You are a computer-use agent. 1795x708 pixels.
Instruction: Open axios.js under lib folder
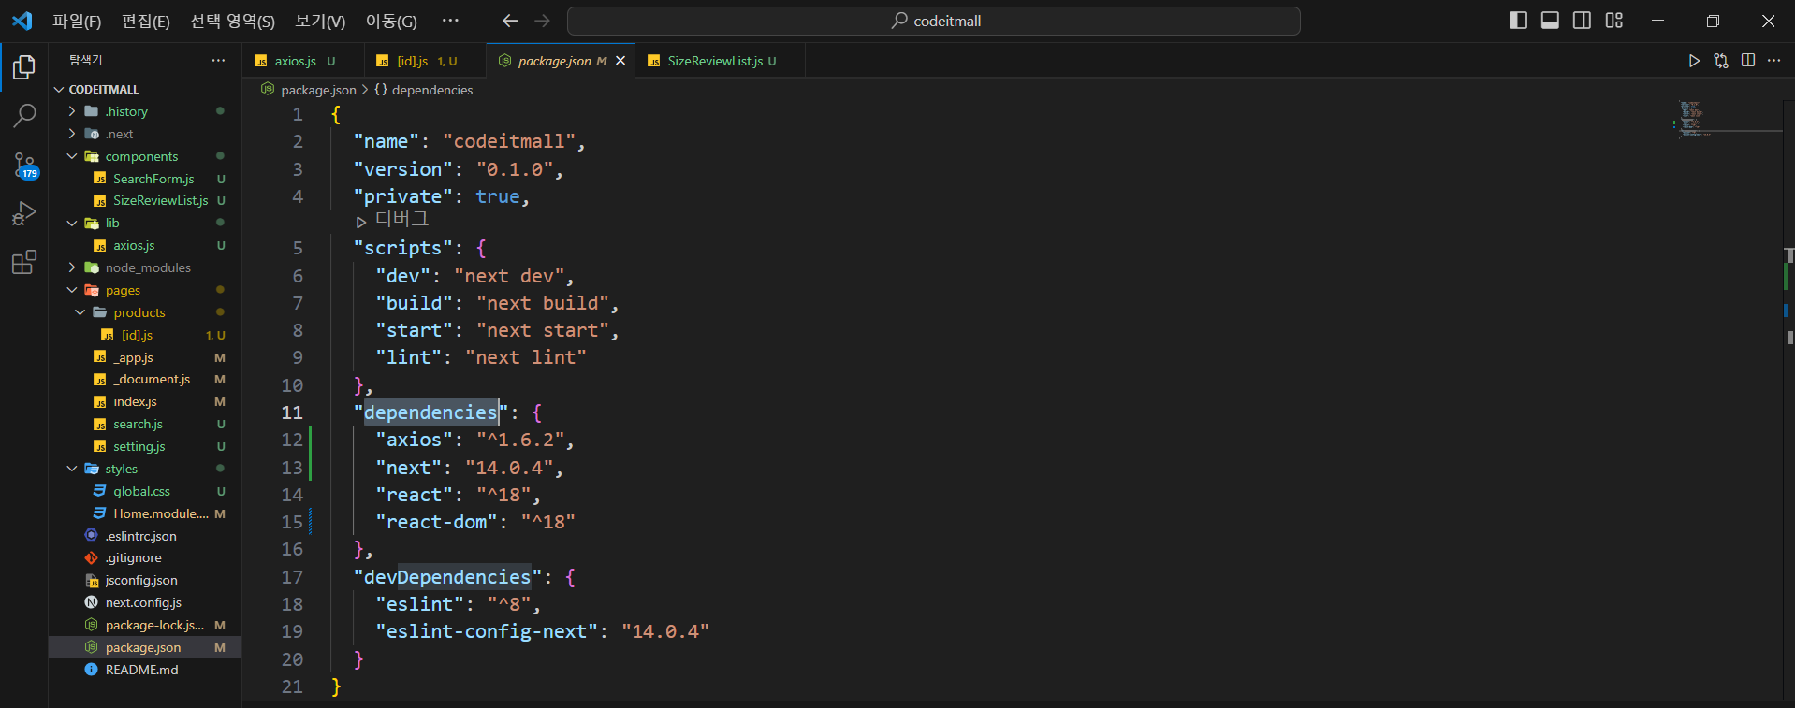145,245
